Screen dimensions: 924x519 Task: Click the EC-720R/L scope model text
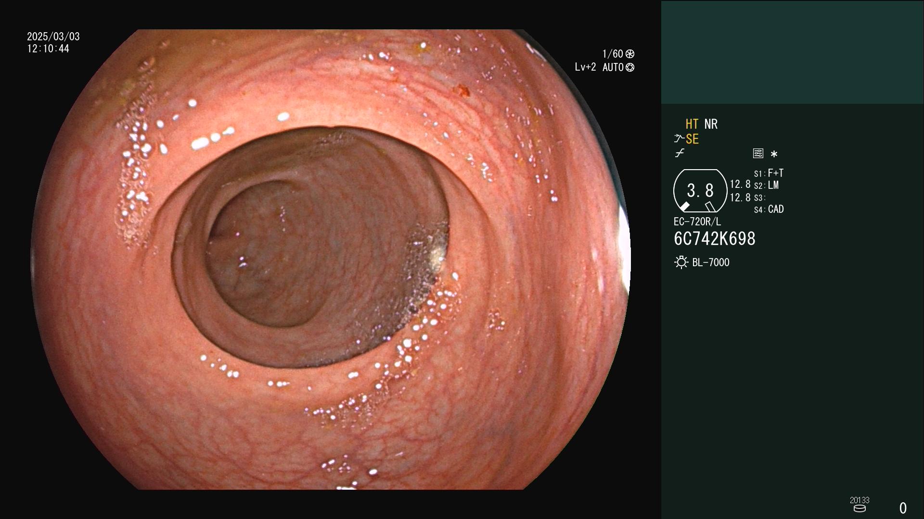tap(697, 222)
